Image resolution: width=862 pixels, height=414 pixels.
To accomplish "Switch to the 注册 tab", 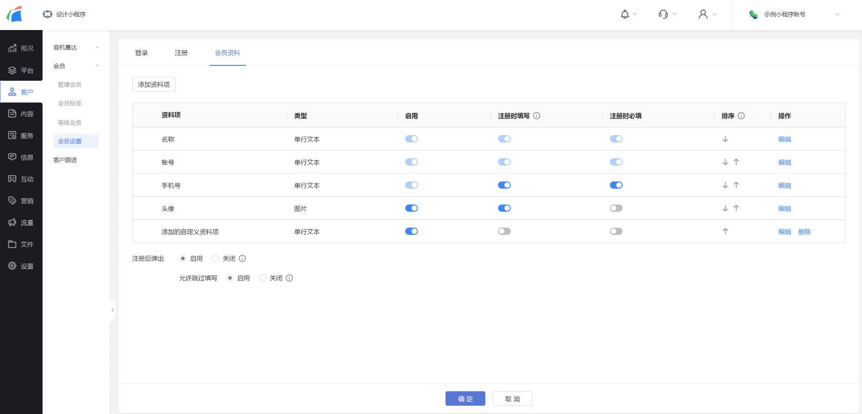I will point(181,53).
